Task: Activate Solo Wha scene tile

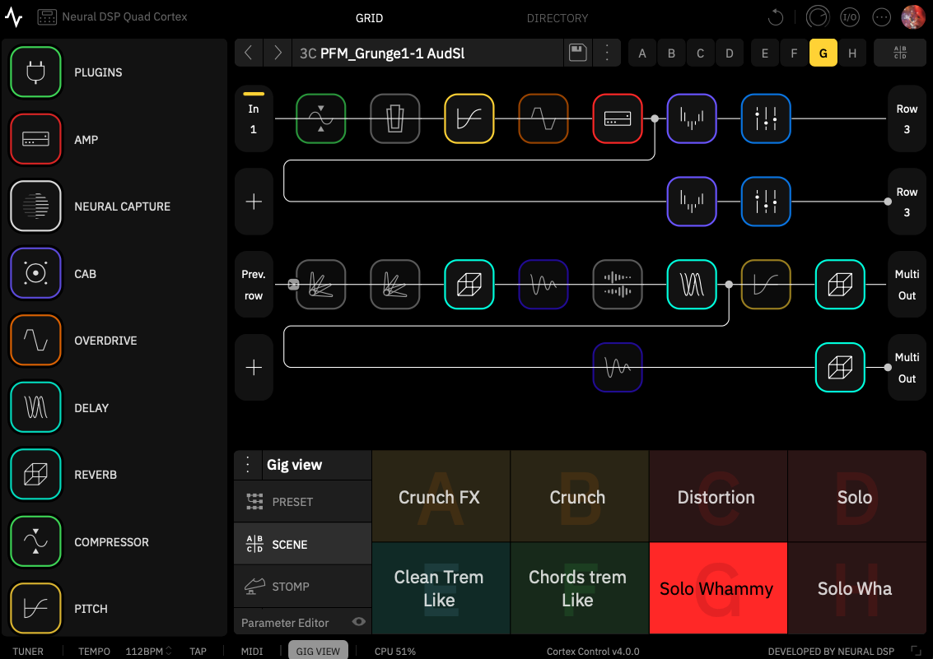Action: click(x=856, y=588)
